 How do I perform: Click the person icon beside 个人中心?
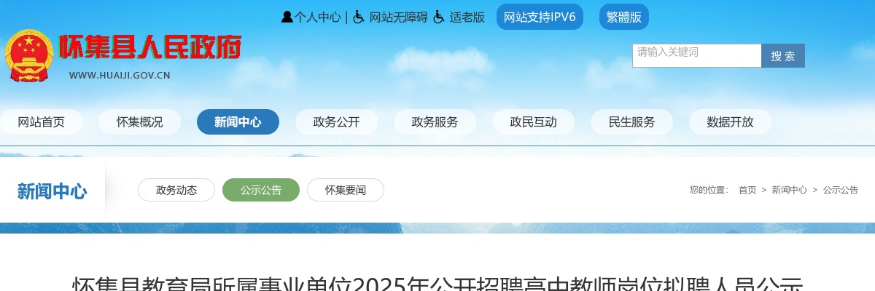pos(287,17)
